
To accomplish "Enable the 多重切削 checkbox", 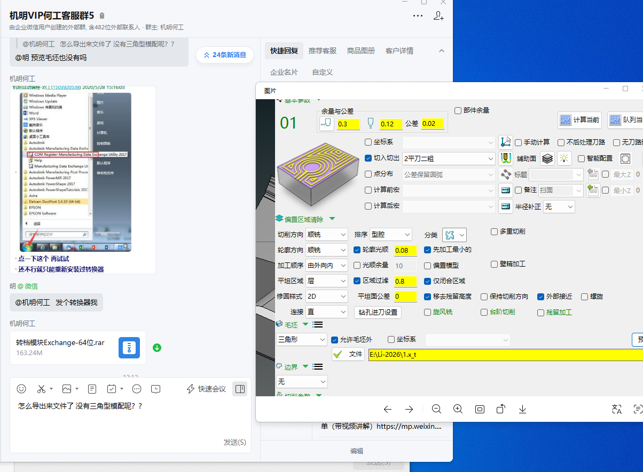I will pyautogui.click(x=494, y=231).
